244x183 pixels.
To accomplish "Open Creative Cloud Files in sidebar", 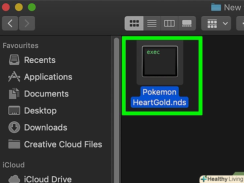I will 63,144.
